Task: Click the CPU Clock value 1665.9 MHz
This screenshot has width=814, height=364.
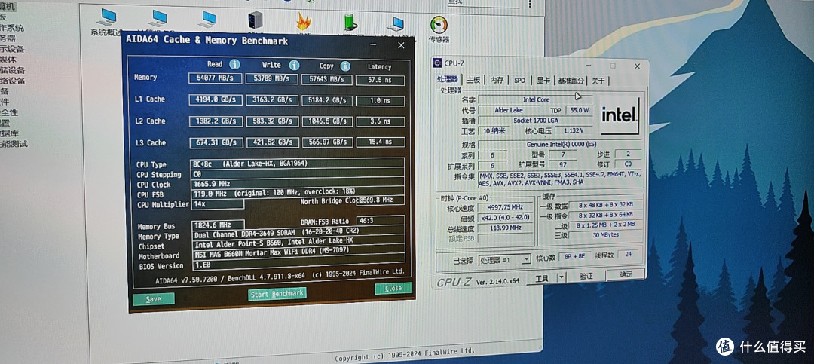Action: point(298,184)
